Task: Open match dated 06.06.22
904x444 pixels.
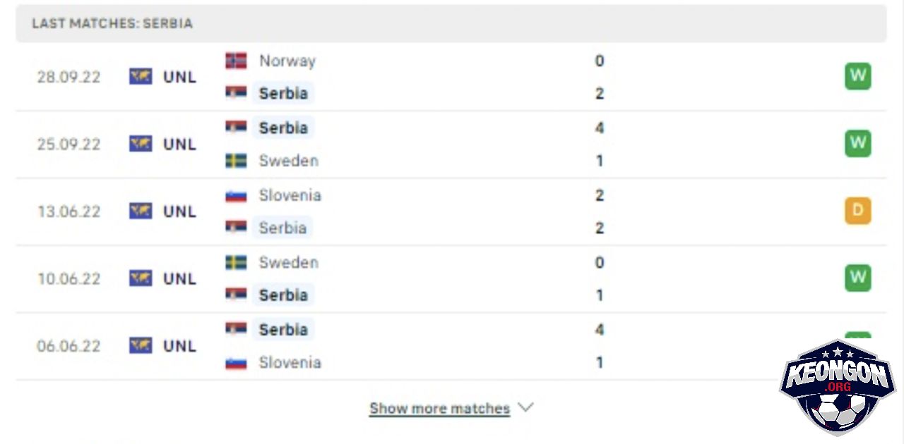Action: 451,346
